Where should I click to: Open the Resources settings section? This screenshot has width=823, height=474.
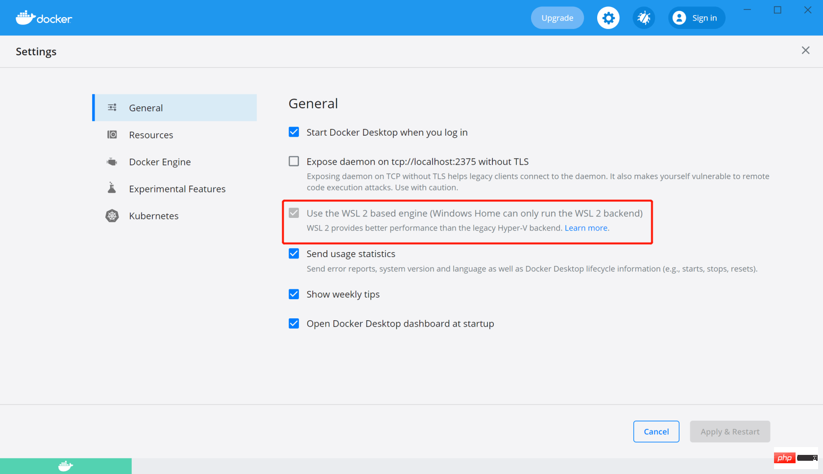coord(174,135)
